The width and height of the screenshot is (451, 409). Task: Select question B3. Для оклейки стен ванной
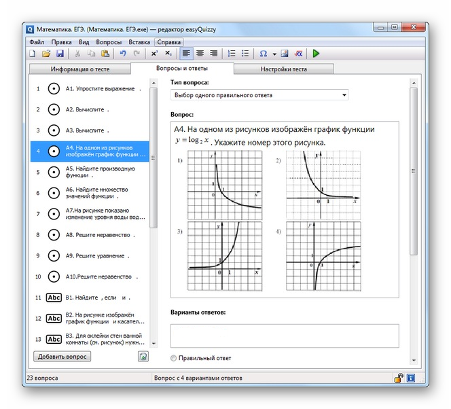pos(90,340)
